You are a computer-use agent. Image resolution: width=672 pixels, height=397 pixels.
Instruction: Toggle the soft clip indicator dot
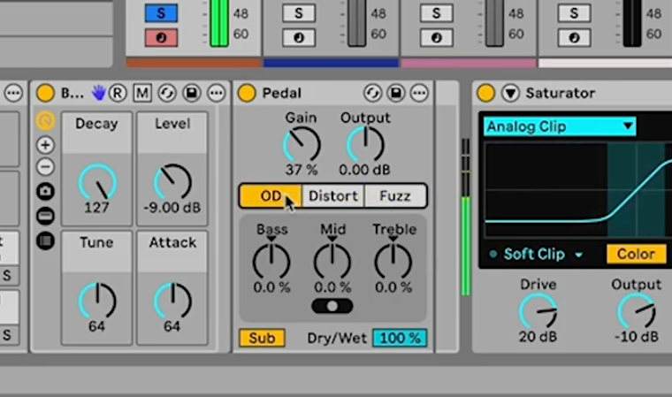click(x=493, y=255)
